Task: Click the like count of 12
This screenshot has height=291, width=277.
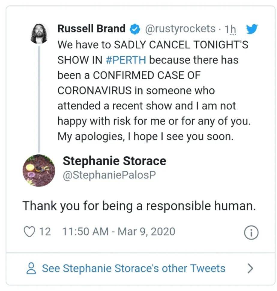Action: (45, 232)
